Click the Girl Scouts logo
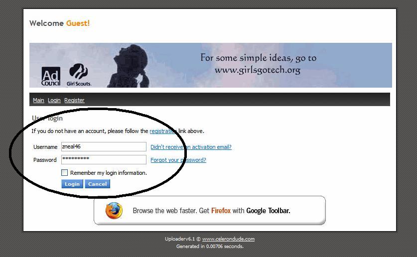Image resolution: width=417 pixels, height=257 pixels. tap(79, 75)
